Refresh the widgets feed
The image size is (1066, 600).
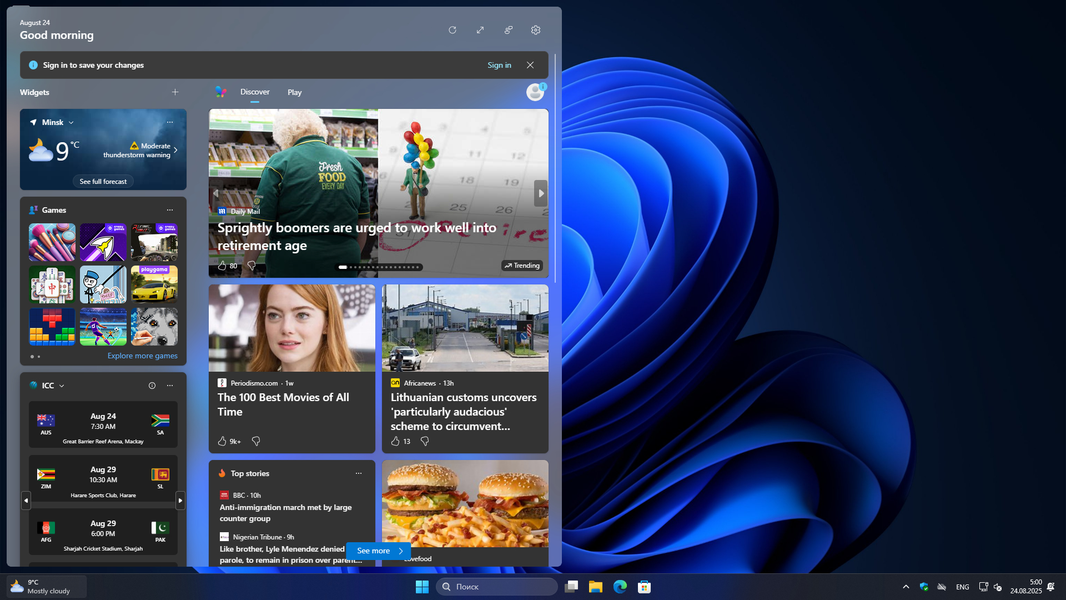(452, 30)
